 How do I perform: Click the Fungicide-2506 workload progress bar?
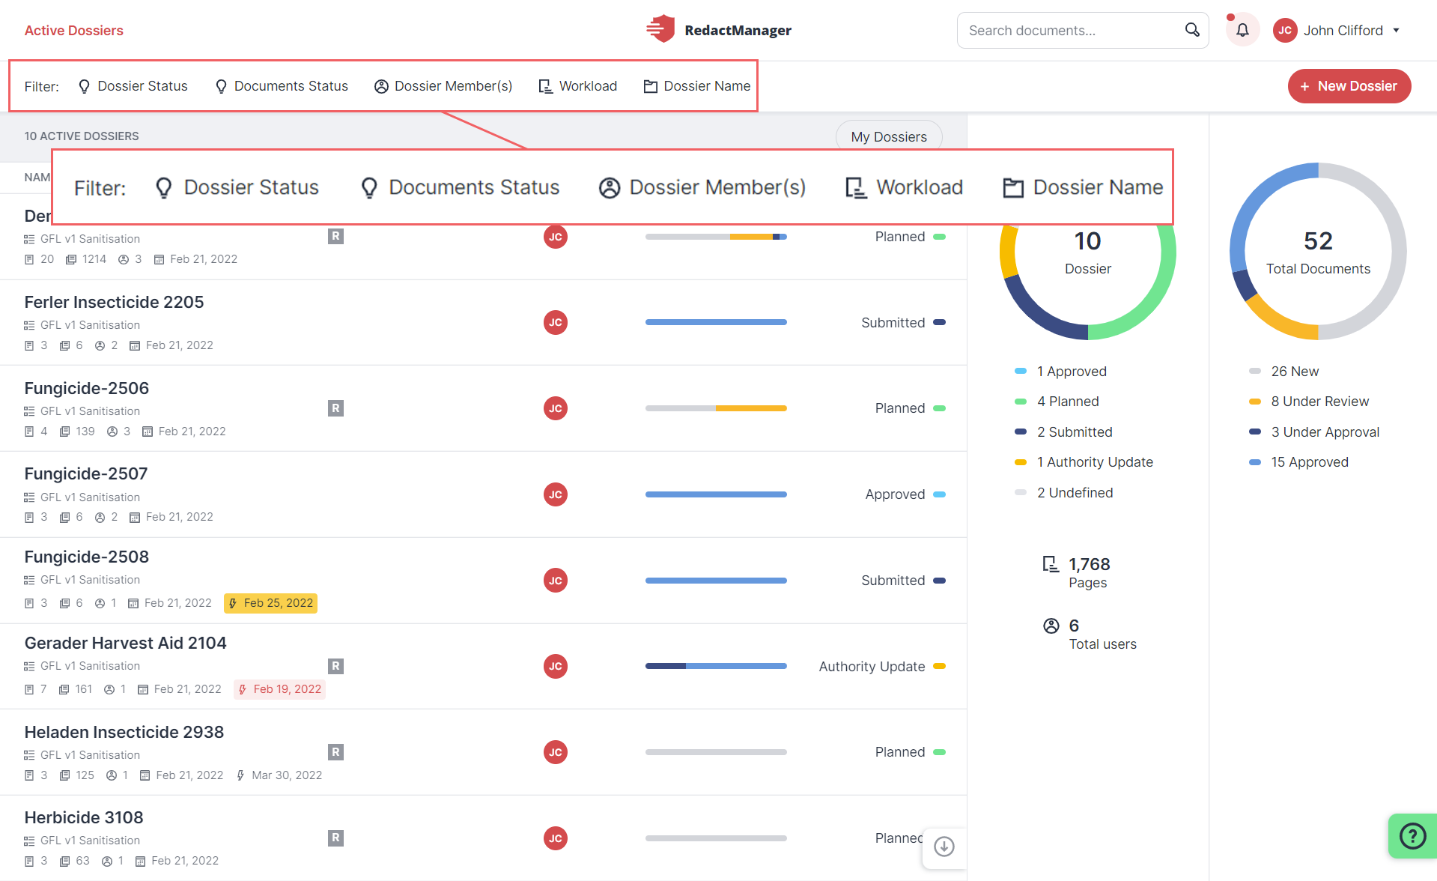tap(716, 408)
